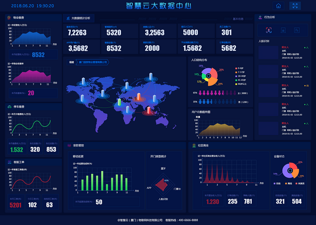
Task: Toggle fullscreen with the expand icon
Action: 295,6
